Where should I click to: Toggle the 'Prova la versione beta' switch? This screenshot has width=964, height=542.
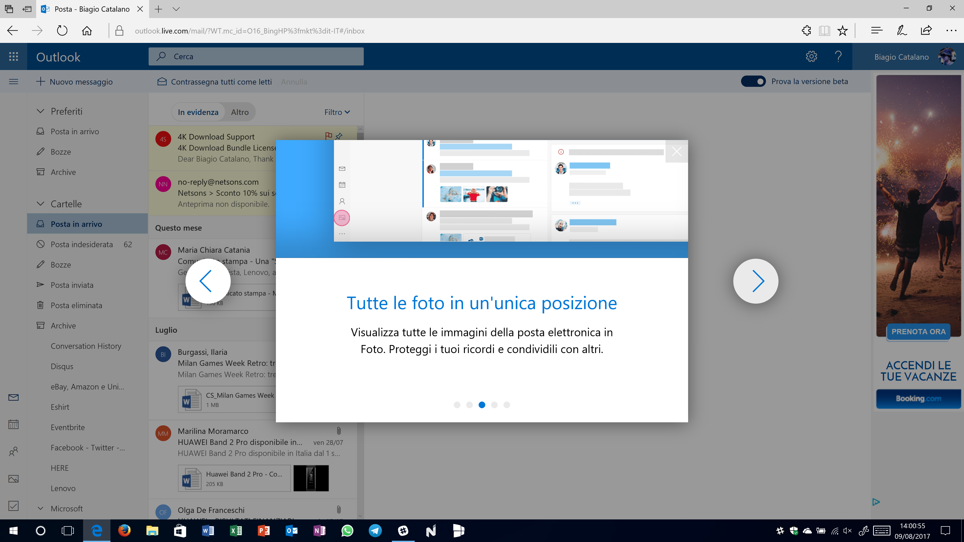753,81
